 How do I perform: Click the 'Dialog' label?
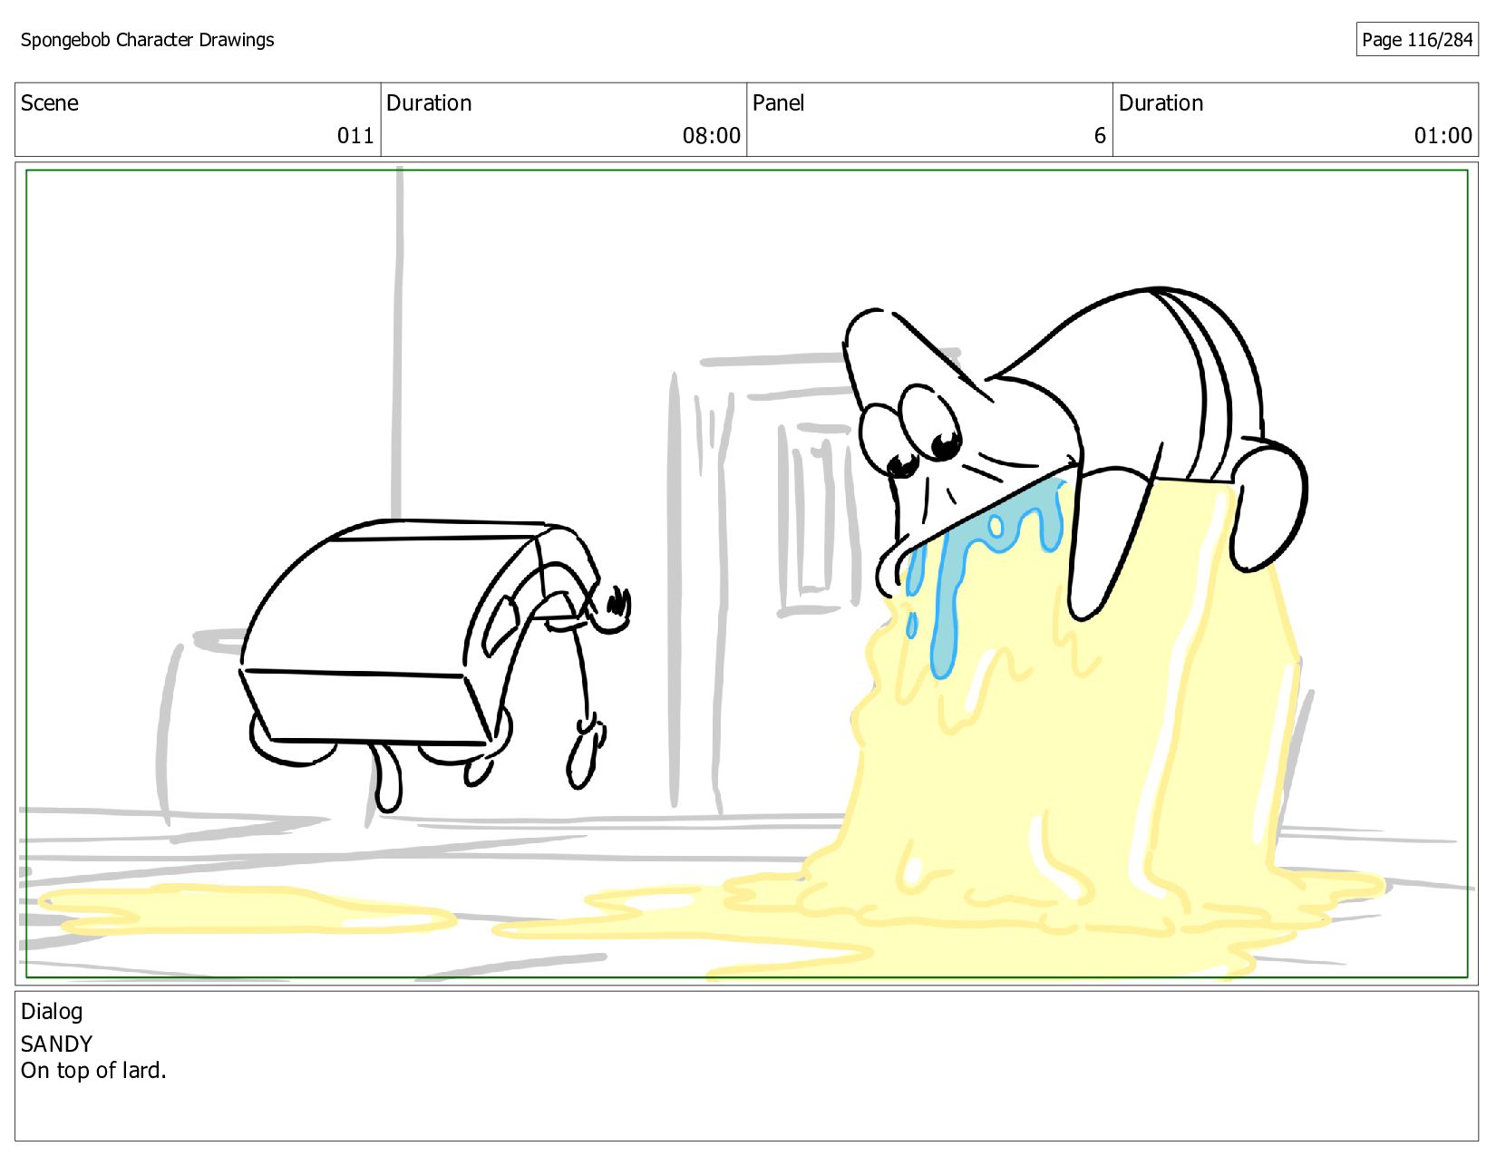click(52, 1012)
